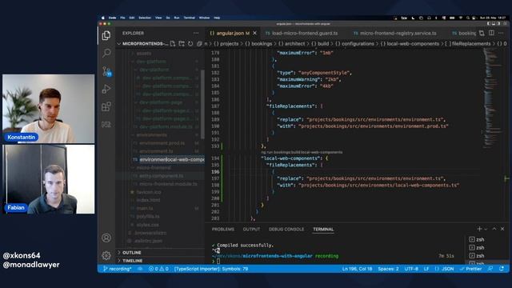Open the OUTPUT panel tab
The image size is (512, 288).
[251, 230]
